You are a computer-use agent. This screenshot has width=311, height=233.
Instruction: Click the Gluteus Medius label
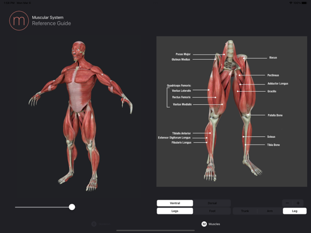point(181,60)
